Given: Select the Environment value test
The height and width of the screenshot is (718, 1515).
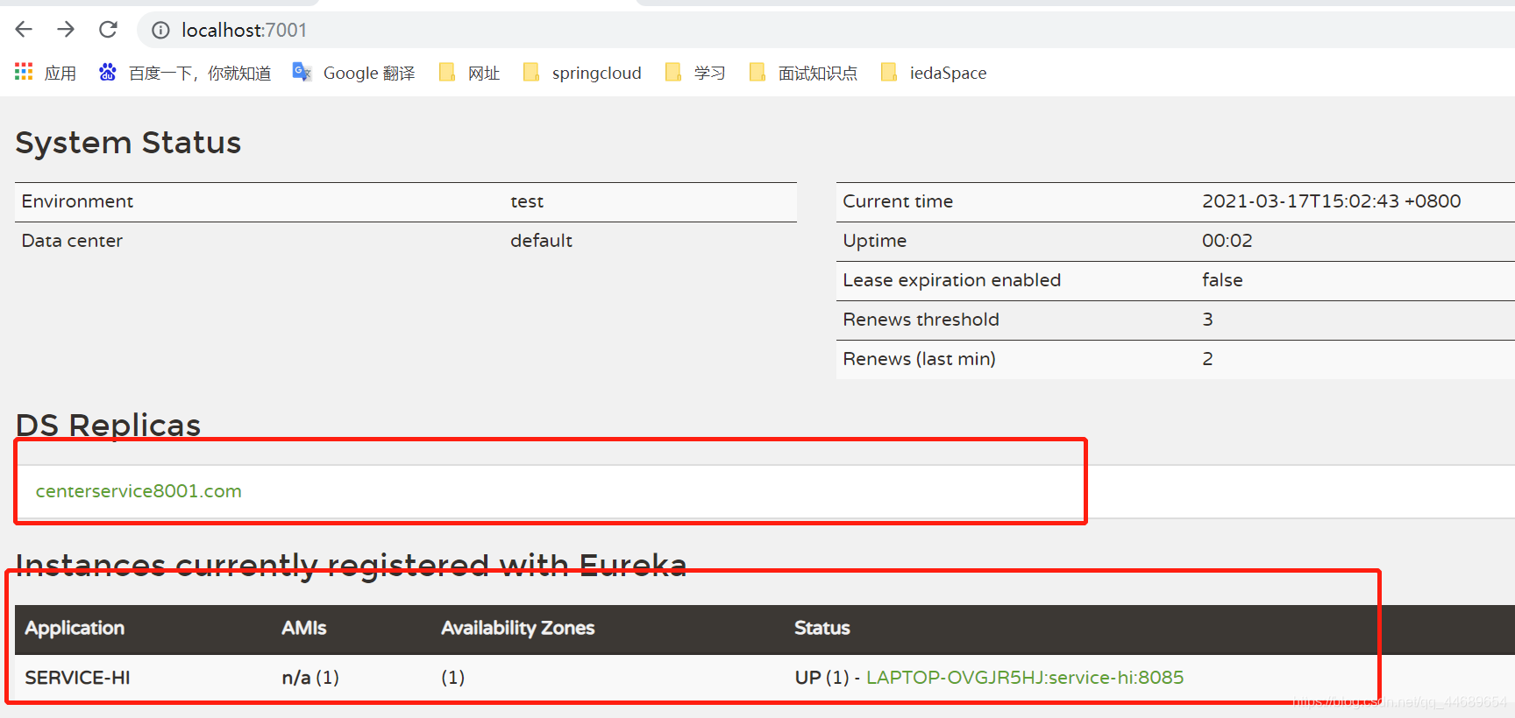Looking at the screenshot, I should pyautogui.click(x=527, y=201).
